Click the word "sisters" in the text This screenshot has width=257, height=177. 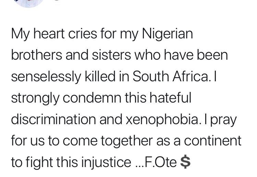point(111,55)
